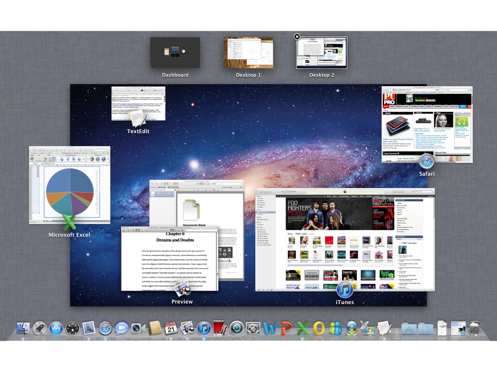Image resolution: width=497 pixels, height=372 pixels.
Task: Select the Desktop 2 space thumbnail
Action: [322, 53]
